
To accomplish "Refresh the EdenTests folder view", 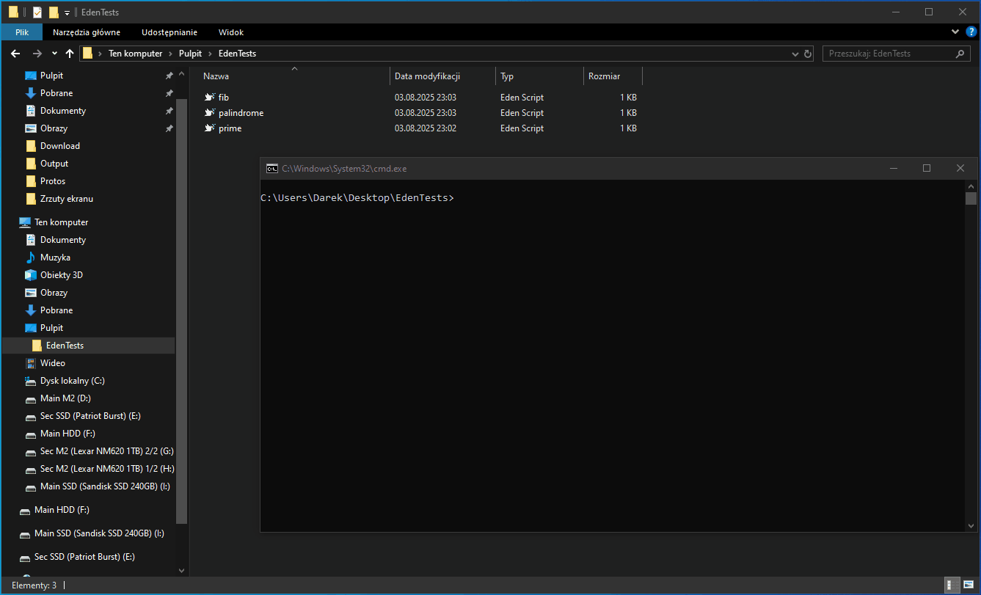I will coord(809,54).
